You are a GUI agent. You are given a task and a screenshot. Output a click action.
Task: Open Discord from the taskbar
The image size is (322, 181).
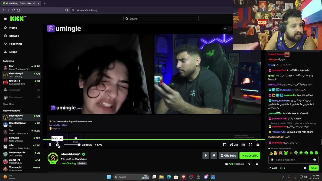point(206,177)
